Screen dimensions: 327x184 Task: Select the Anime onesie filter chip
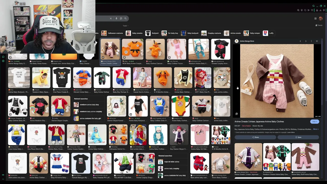click(x=232, y=33)
